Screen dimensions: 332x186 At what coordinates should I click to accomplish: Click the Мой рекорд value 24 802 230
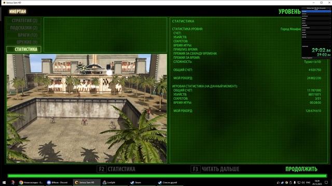point(314,78)
